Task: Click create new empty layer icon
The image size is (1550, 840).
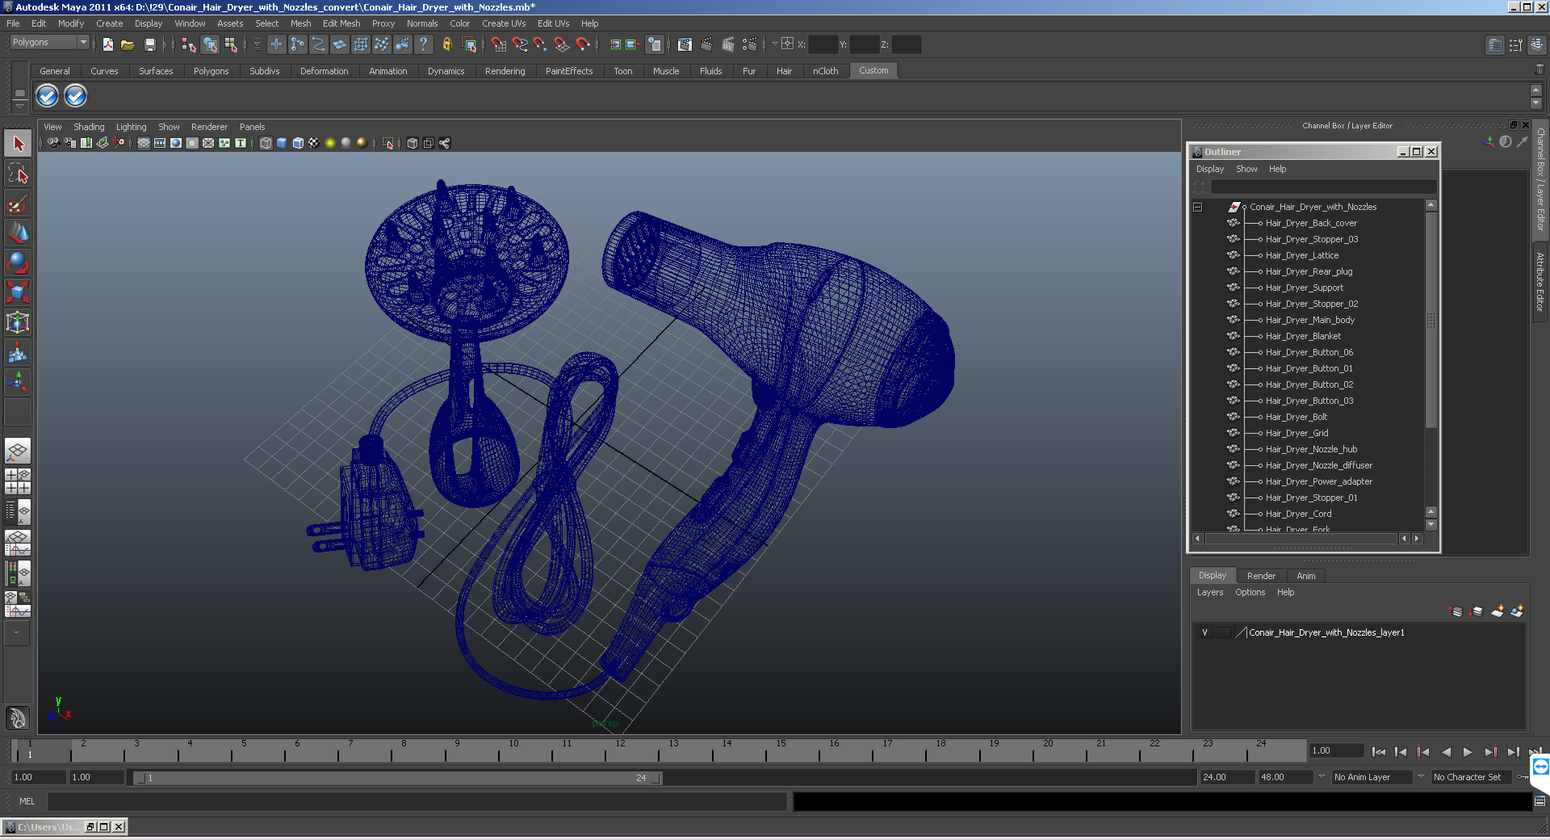Action: [1498, 611]
